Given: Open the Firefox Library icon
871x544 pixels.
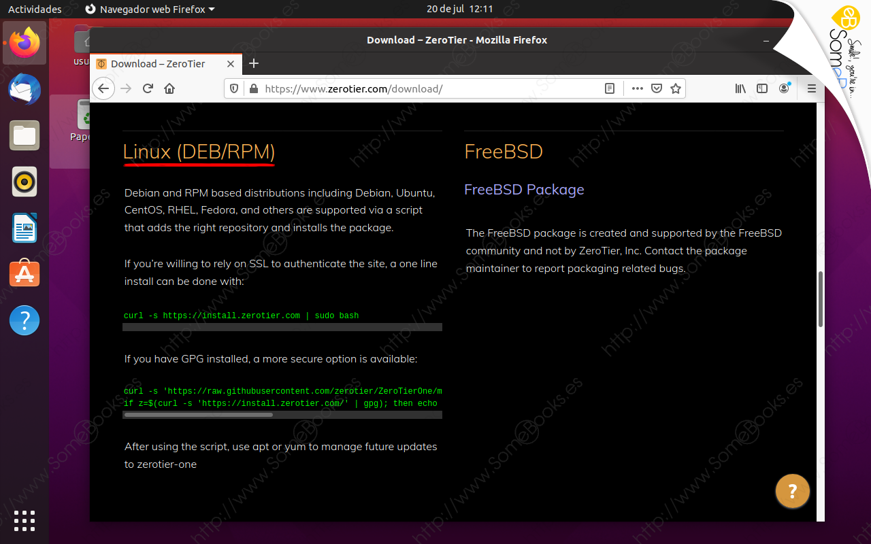Looking at the screenshot, I should tap(740, 88).
